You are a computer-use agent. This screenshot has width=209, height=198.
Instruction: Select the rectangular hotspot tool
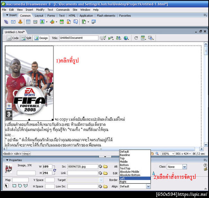pos(14,186)
